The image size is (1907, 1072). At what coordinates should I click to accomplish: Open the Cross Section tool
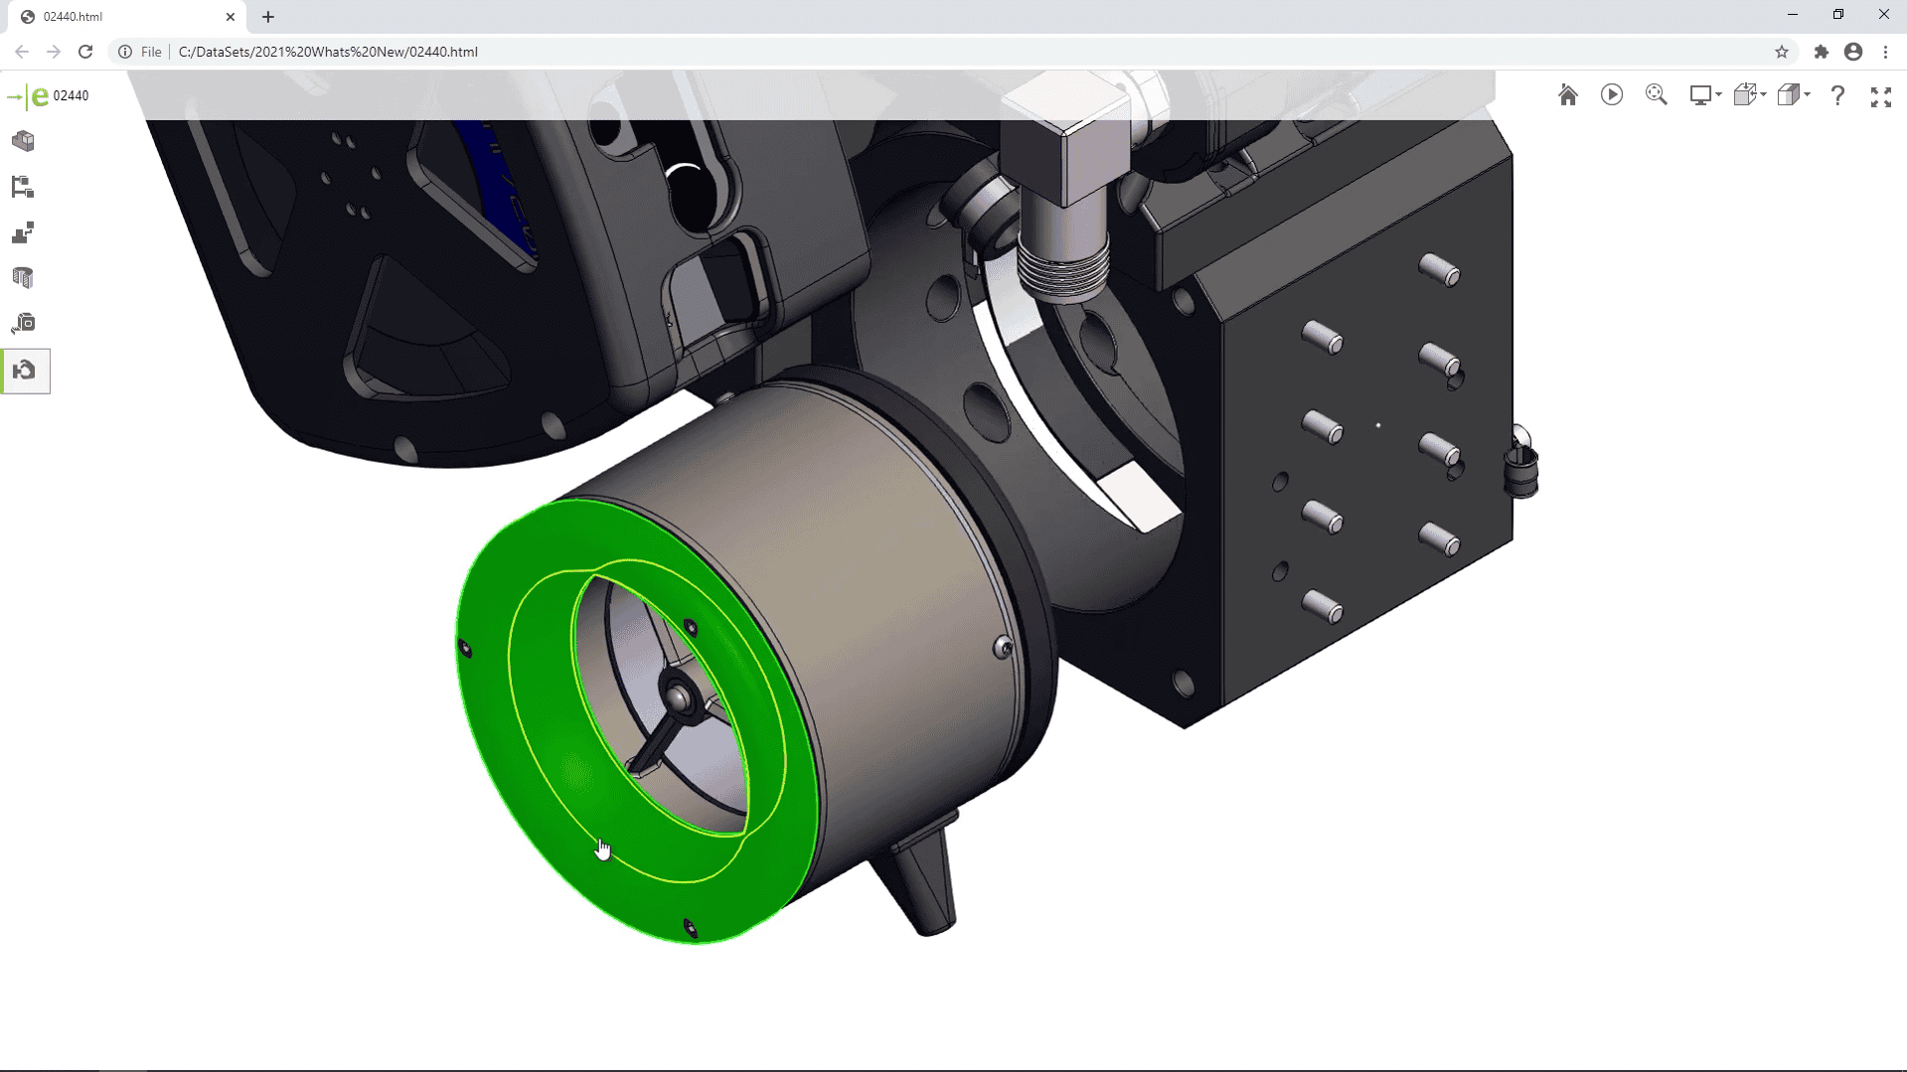(x=23, y=277)
